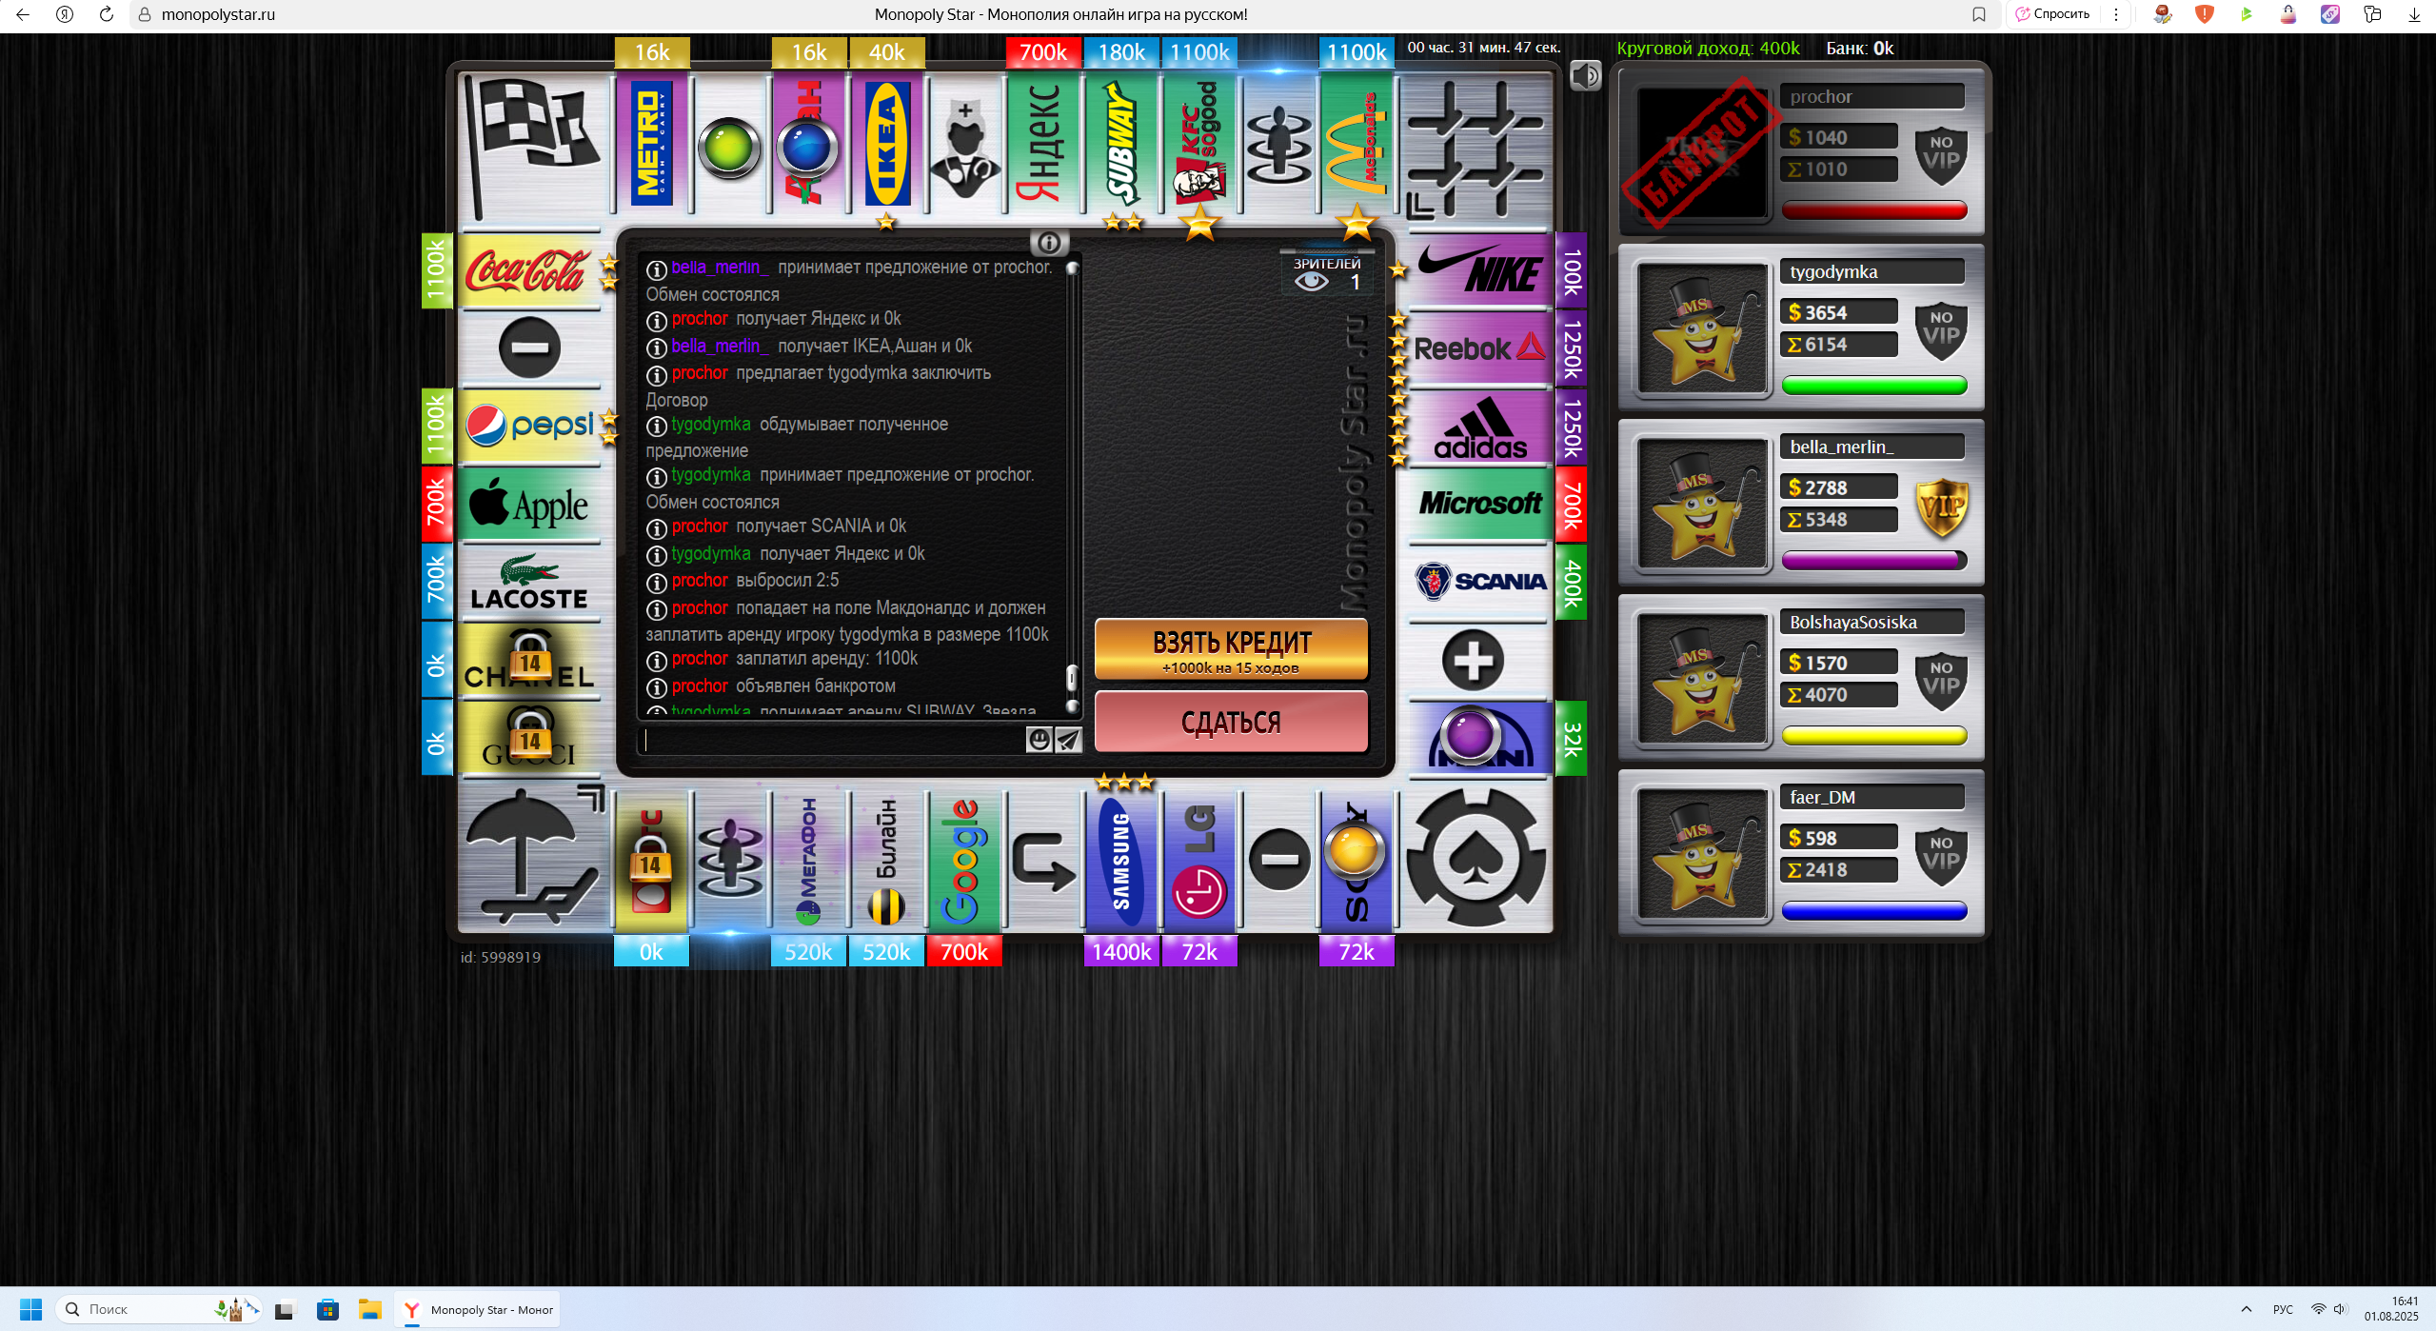The width and height of the screenshot is (2436, 1331).
Task: Open browser downloads
Action: click(x=2414, y=14)
